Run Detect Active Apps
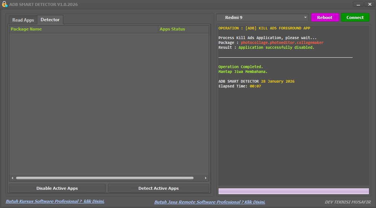 click(159, 188)
